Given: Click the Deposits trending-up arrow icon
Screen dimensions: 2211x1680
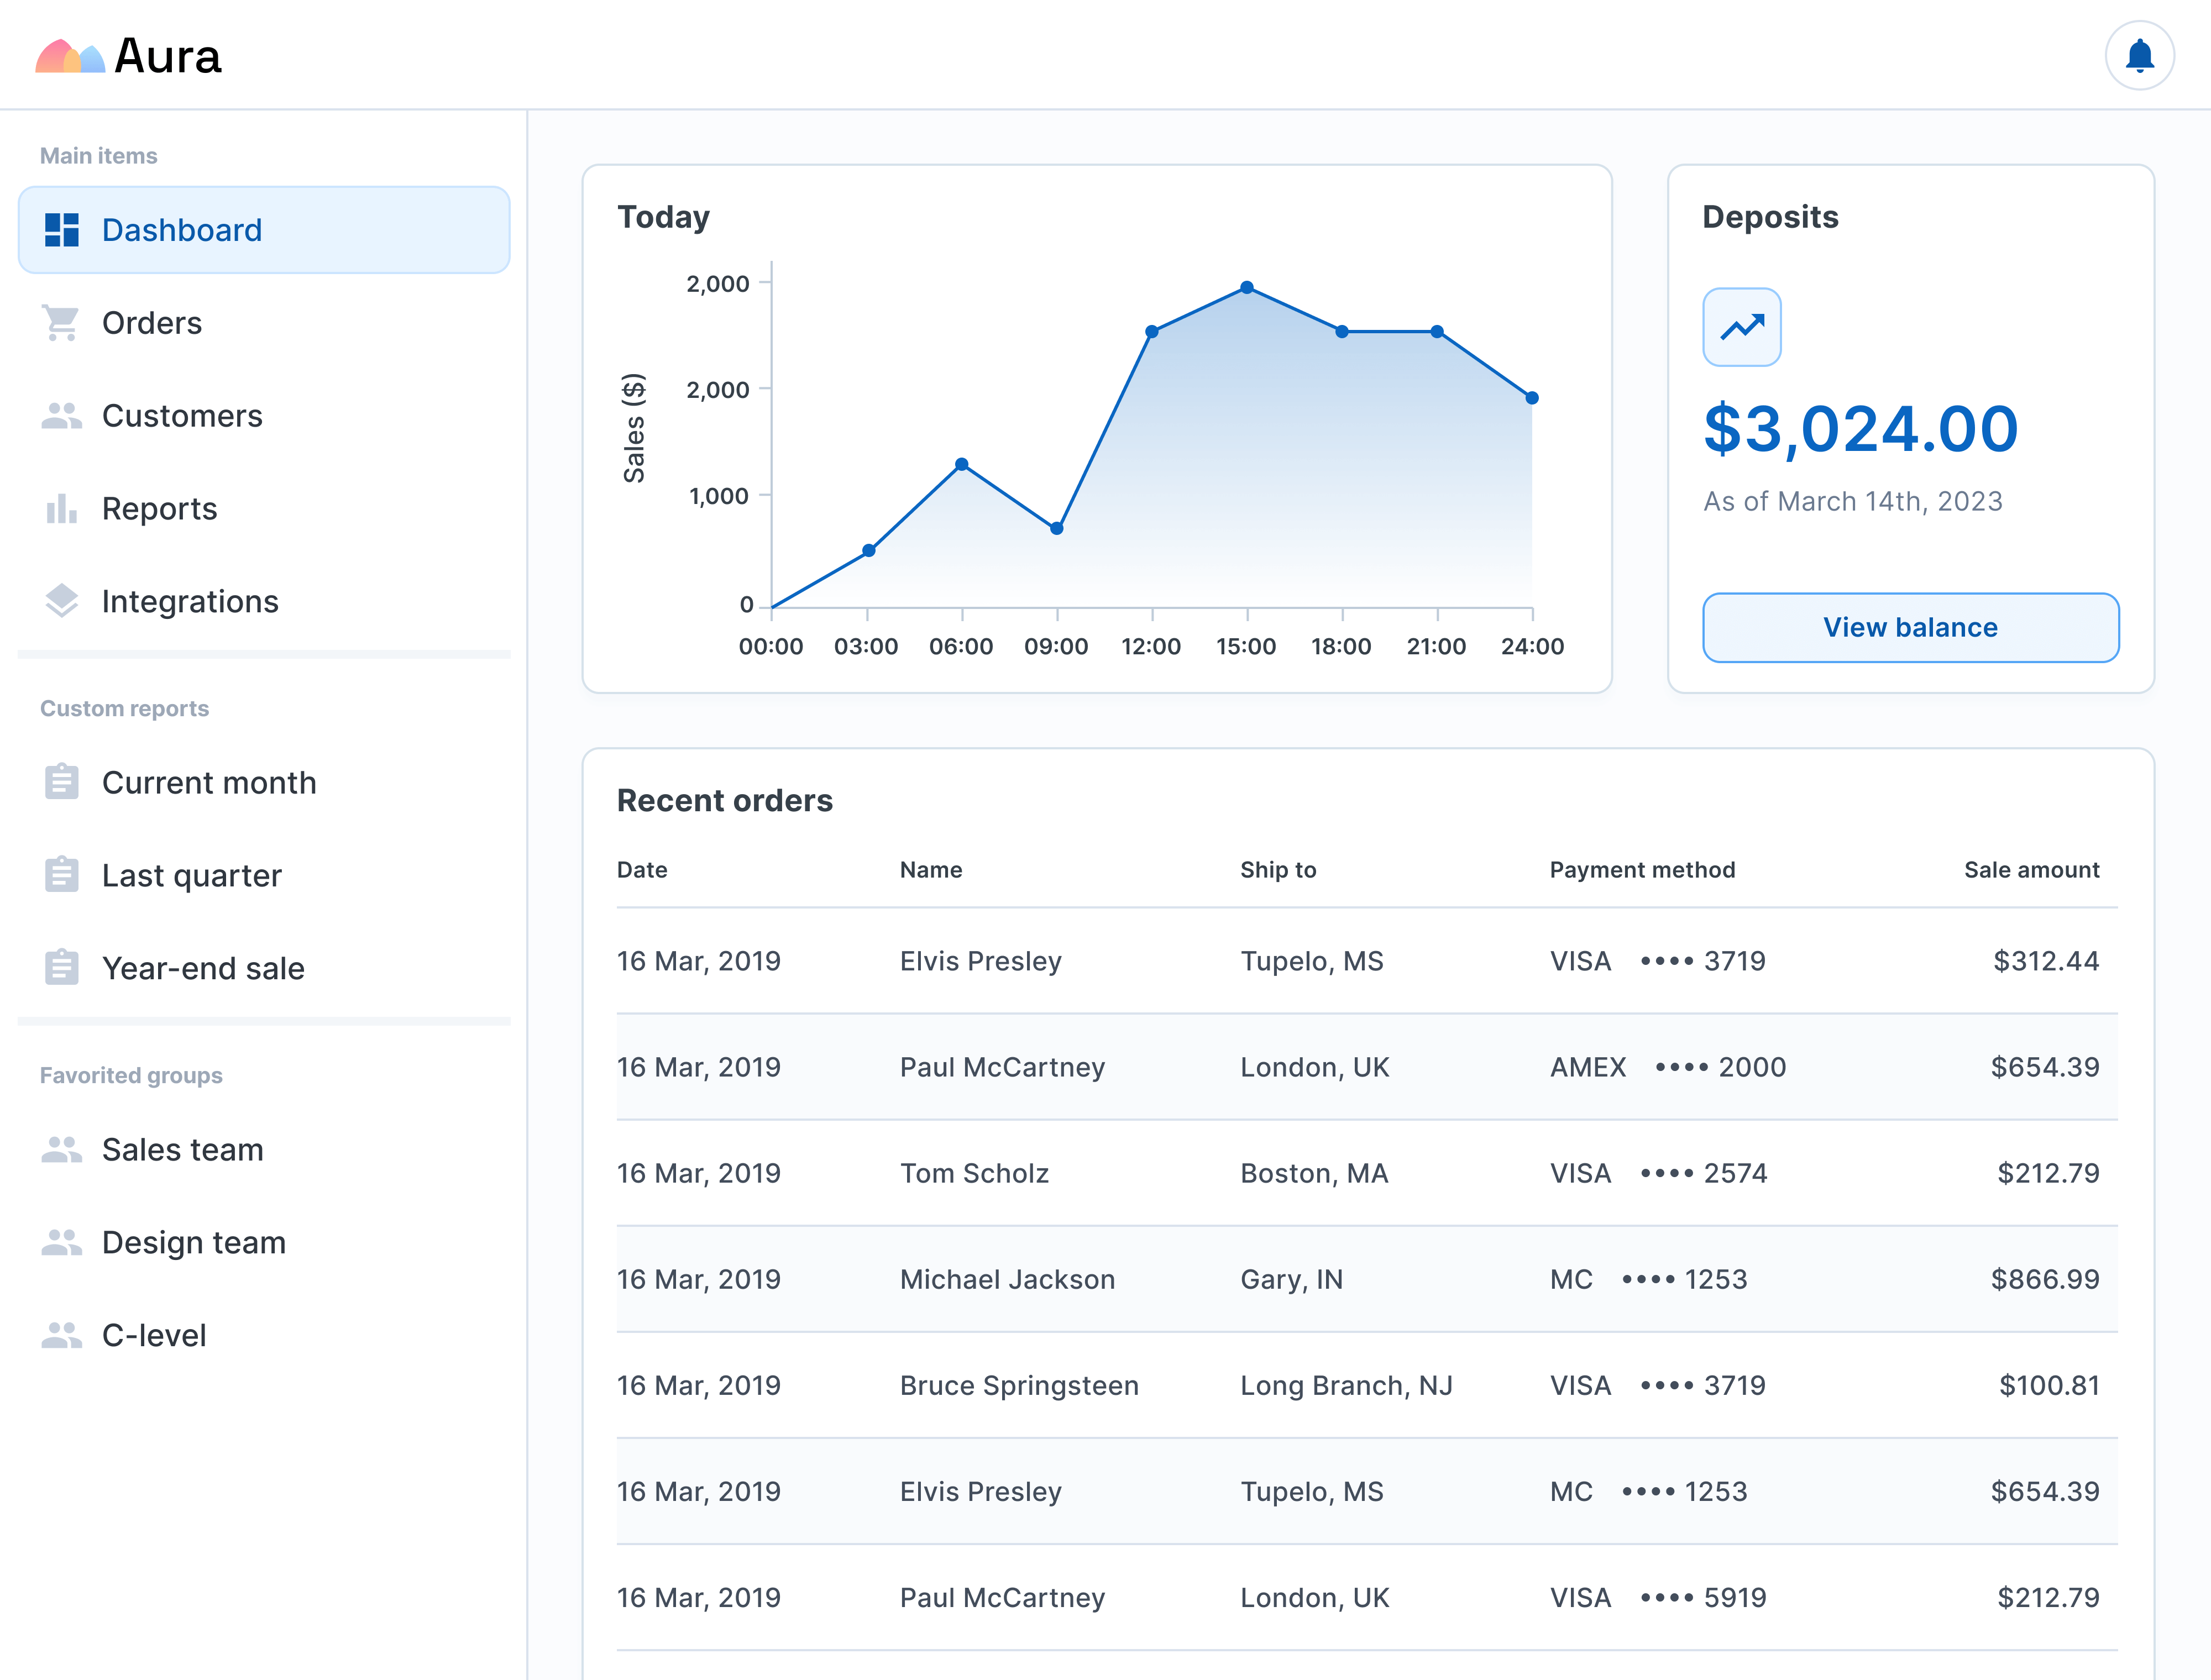Looking at the screenshot, I should click(1741, 327).
